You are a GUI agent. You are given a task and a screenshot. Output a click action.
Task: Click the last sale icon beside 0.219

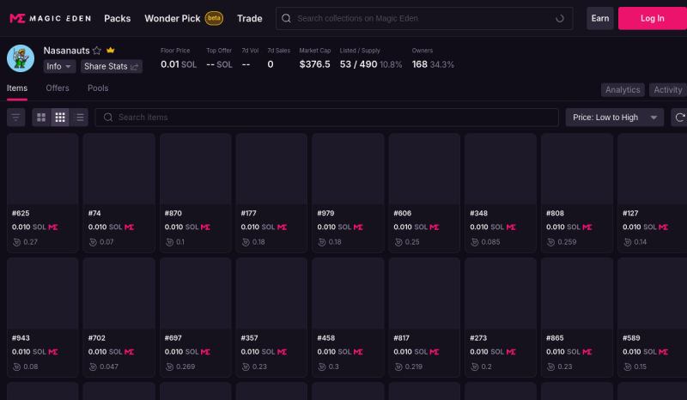click(398, 367)
